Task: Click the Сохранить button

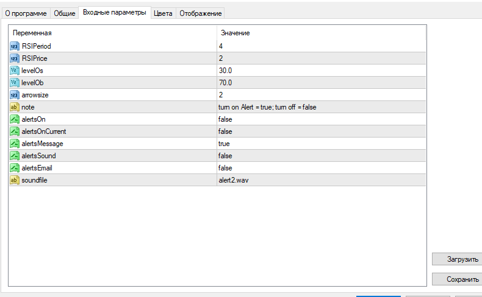Action: pos(457,279)
